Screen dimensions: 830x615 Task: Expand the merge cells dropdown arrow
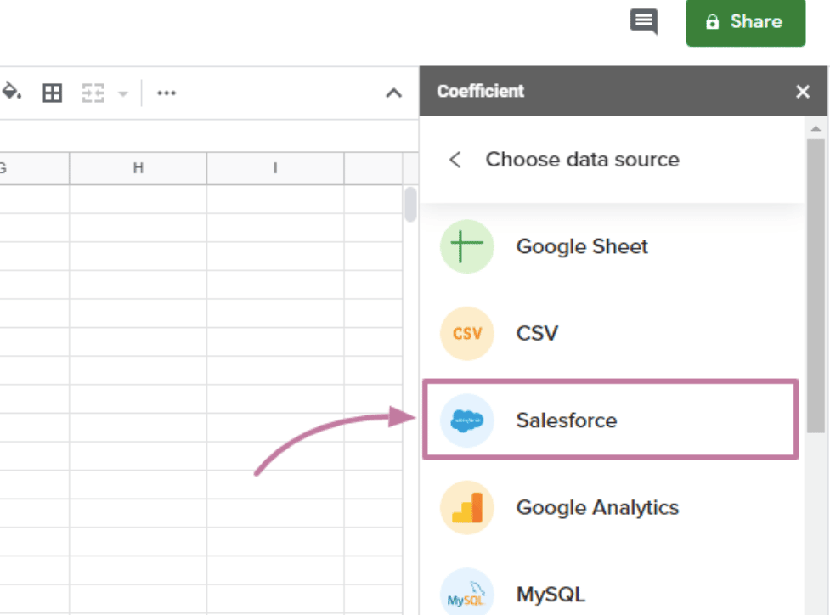[x=123, y=93]
